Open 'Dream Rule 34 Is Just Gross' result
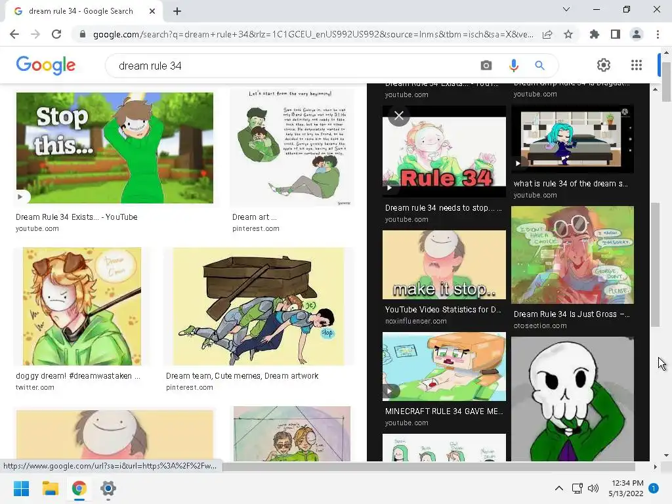Image resolution: width=672 pixels, height=504 pixels. point(572,314)
